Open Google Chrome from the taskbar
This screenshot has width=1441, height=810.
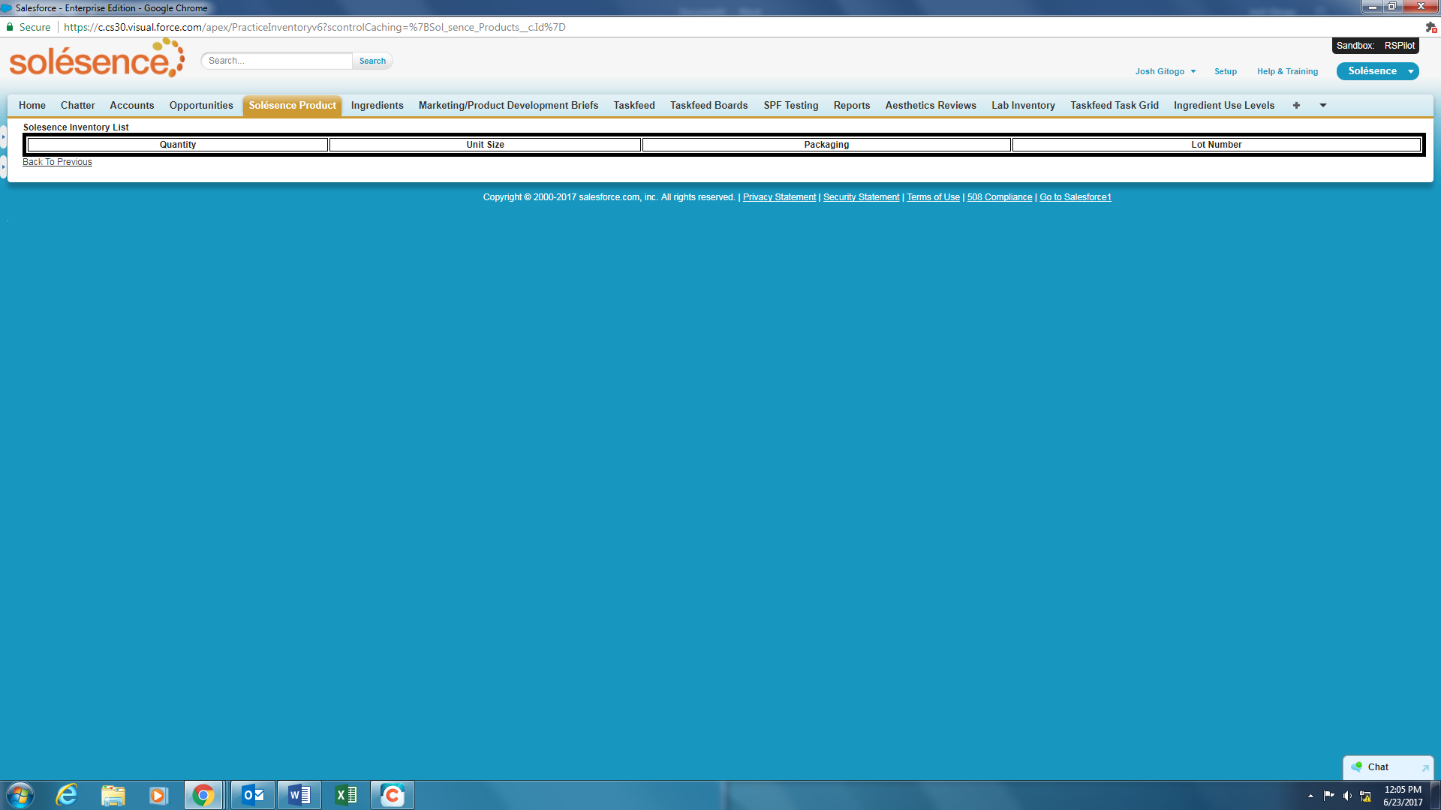click(x=204, y=794)
